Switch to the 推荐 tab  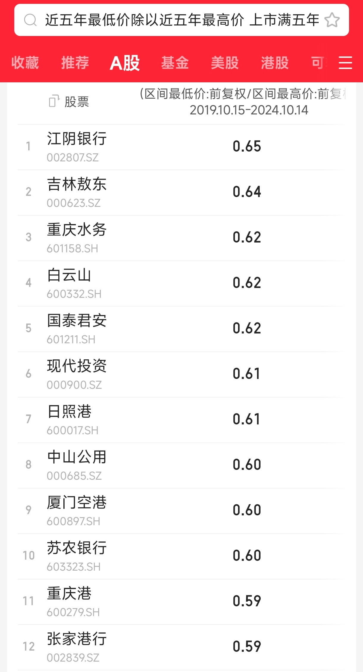[75, 63]
